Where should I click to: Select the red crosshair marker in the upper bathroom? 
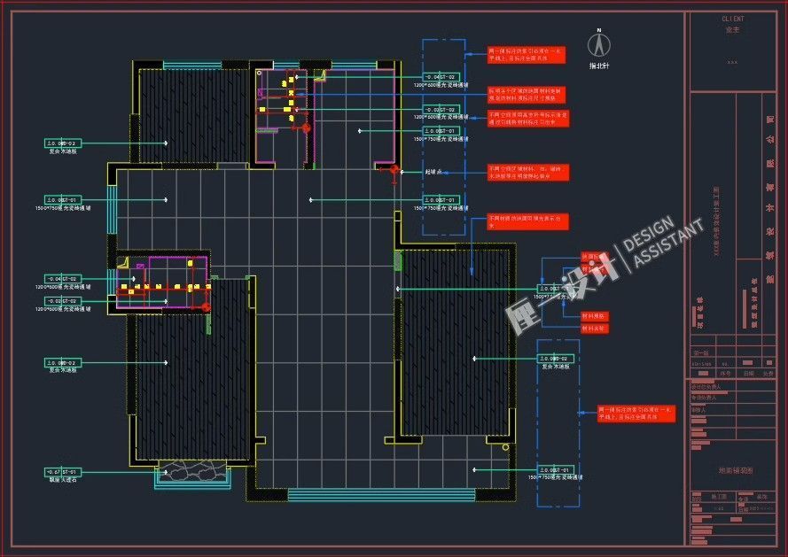point(306,128)
